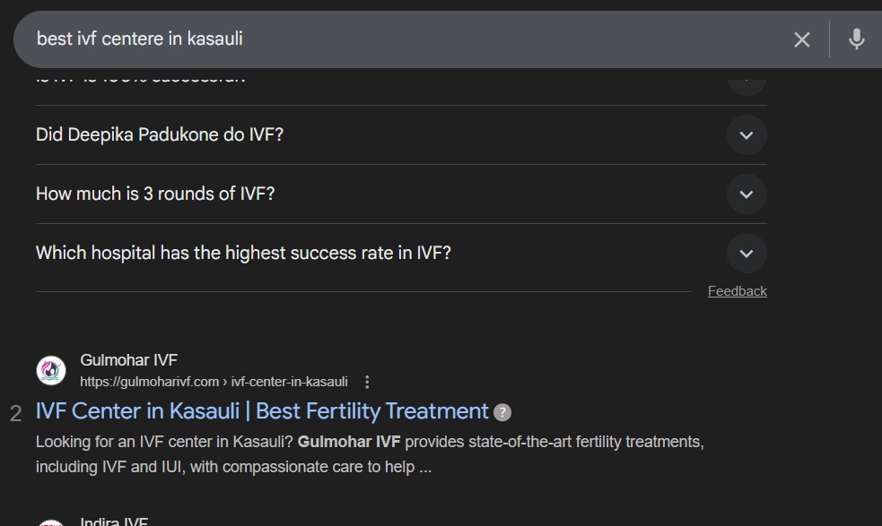Click the question mark icon after the result title

pyautogui.click(x=502, y=412)
